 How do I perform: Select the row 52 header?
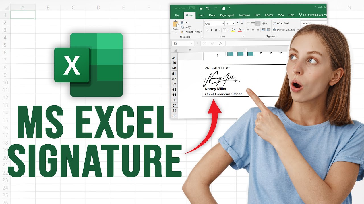(174, 79)
